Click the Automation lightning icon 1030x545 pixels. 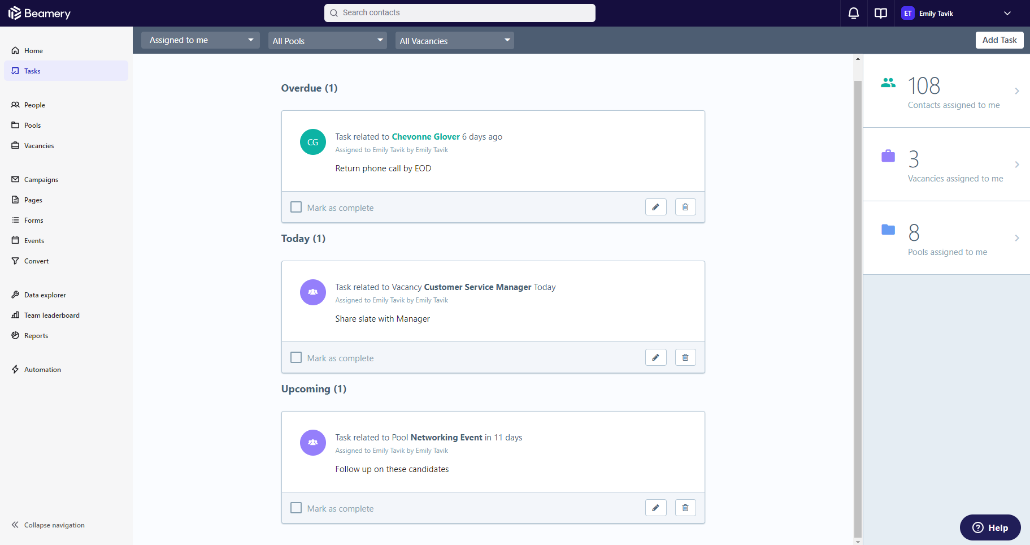click(x=15, y=369)
